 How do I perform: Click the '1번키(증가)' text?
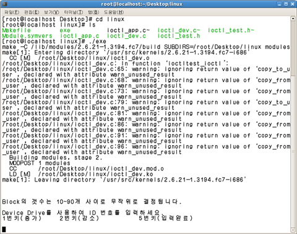click(x=22, y=218)
